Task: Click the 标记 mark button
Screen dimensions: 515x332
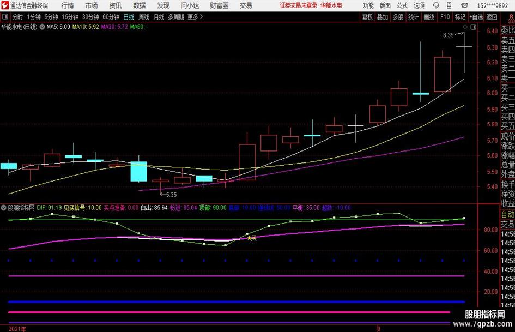Action: (460, 17)
